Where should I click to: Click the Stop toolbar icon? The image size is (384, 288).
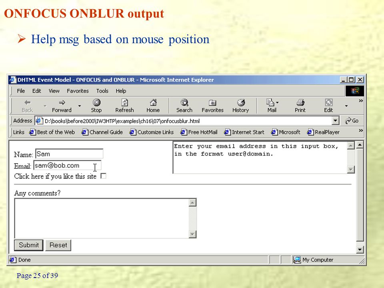96,102
